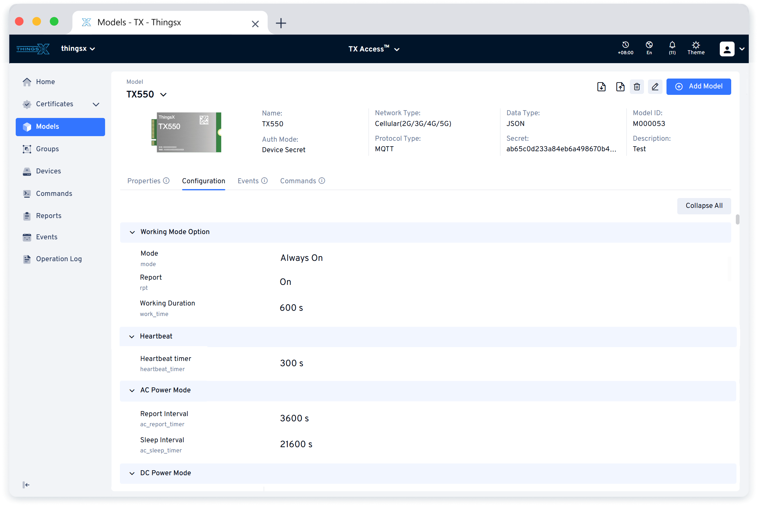Switch Theme using the sun icon
Screen dimensions: 758x506
coord(696,48)
